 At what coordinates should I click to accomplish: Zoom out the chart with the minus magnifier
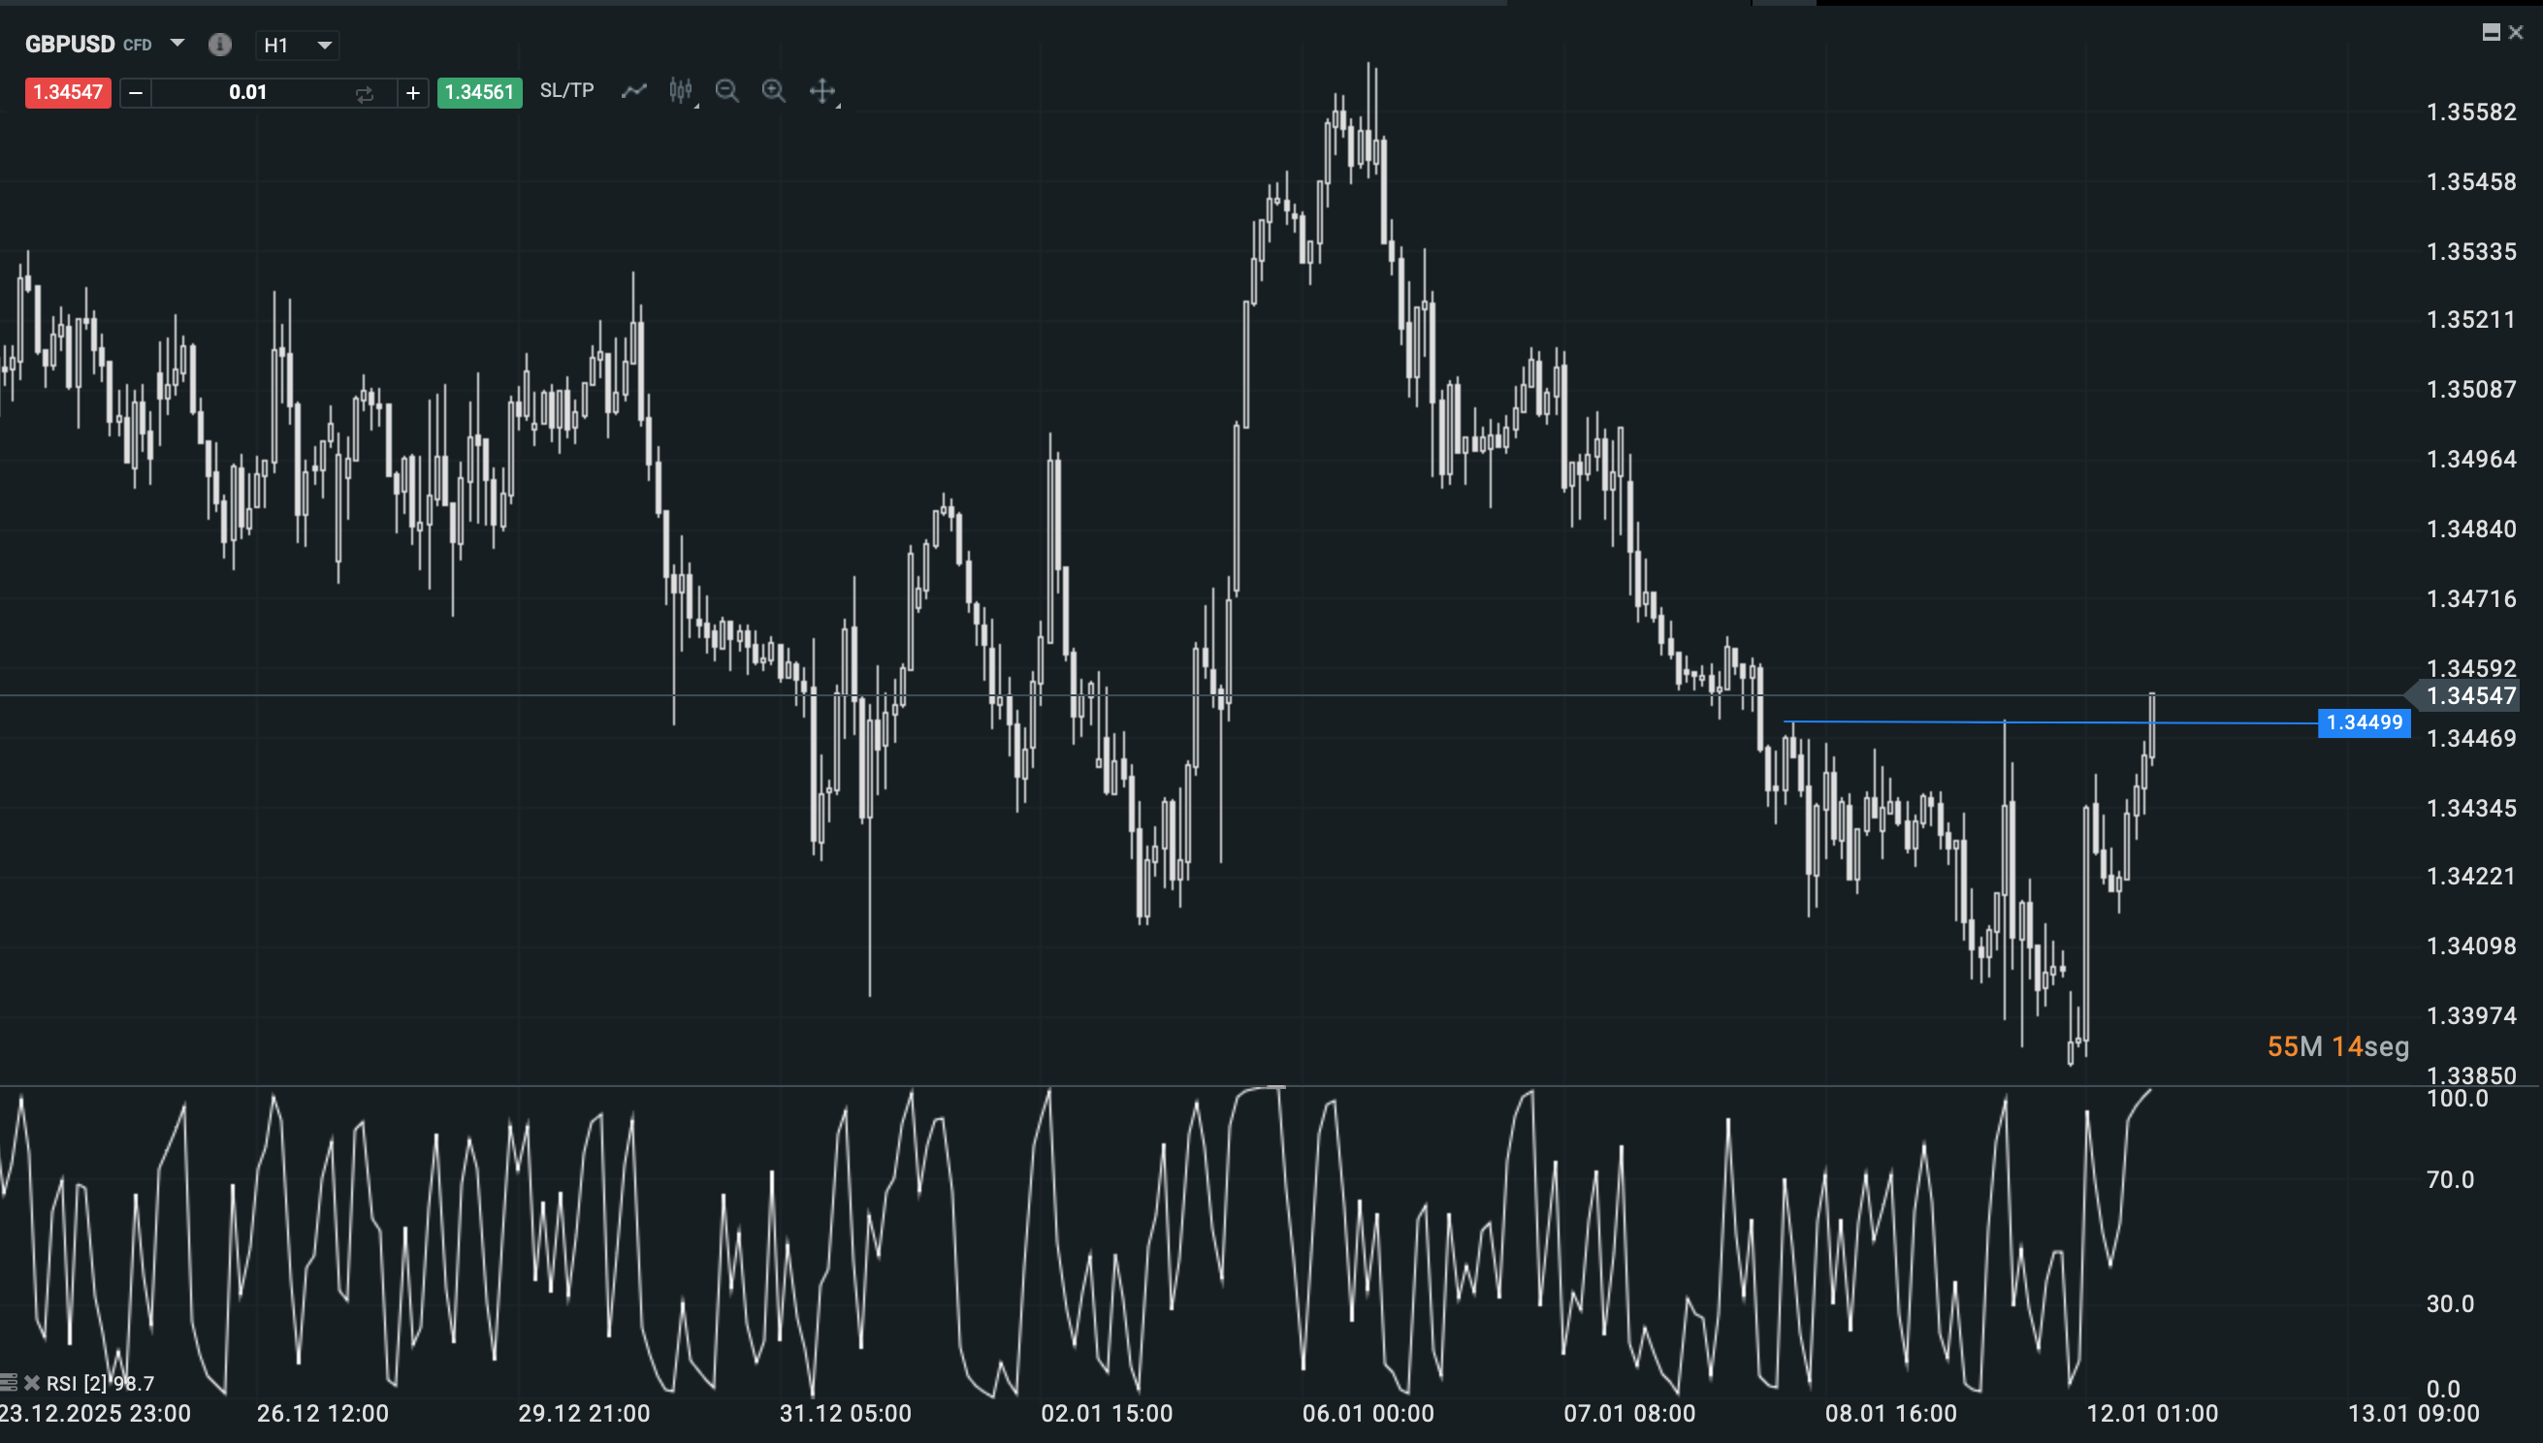click(726, 91)
